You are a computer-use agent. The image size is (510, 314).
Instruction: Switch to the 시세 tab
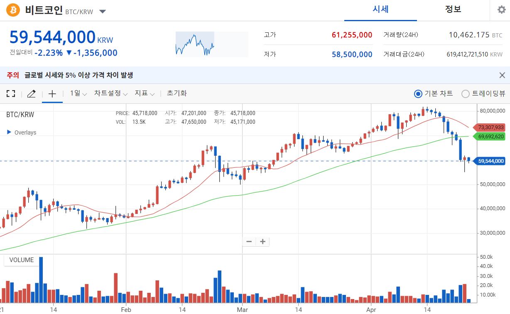[380, 10]
